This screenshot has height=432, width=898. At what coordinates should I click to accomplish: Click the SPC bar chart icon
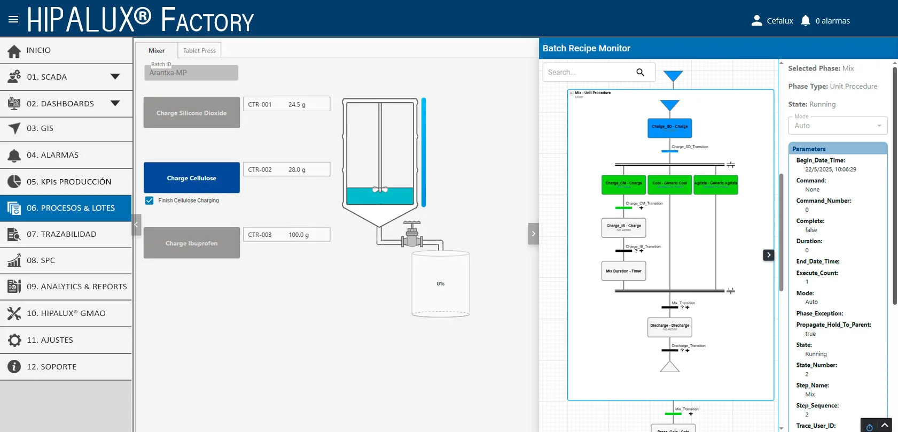pos(14,260)
